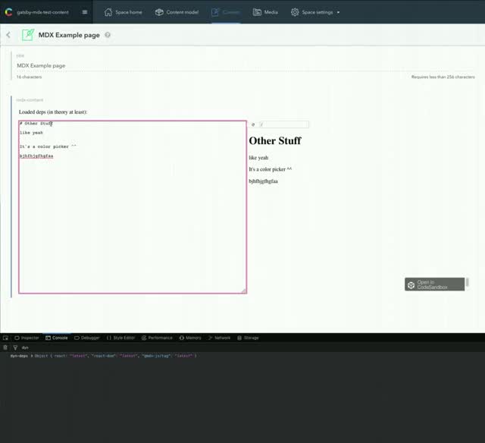
Task: Click the '# Other Stuff' line in the editor
Action: pos(36,123)
